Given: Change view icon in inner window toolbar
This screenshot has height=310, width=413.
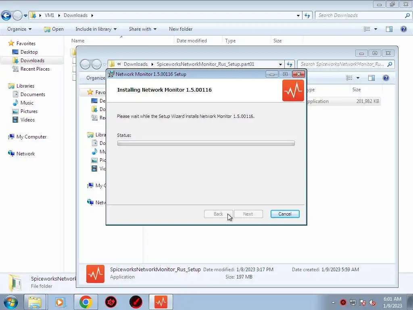Looking at the screenshot, I should pos(349,78).
